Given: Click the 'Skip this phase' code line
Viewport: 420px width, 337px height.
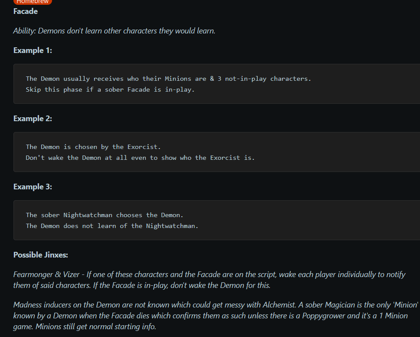Looking at the screenshot, I should [x=110, y=89].
